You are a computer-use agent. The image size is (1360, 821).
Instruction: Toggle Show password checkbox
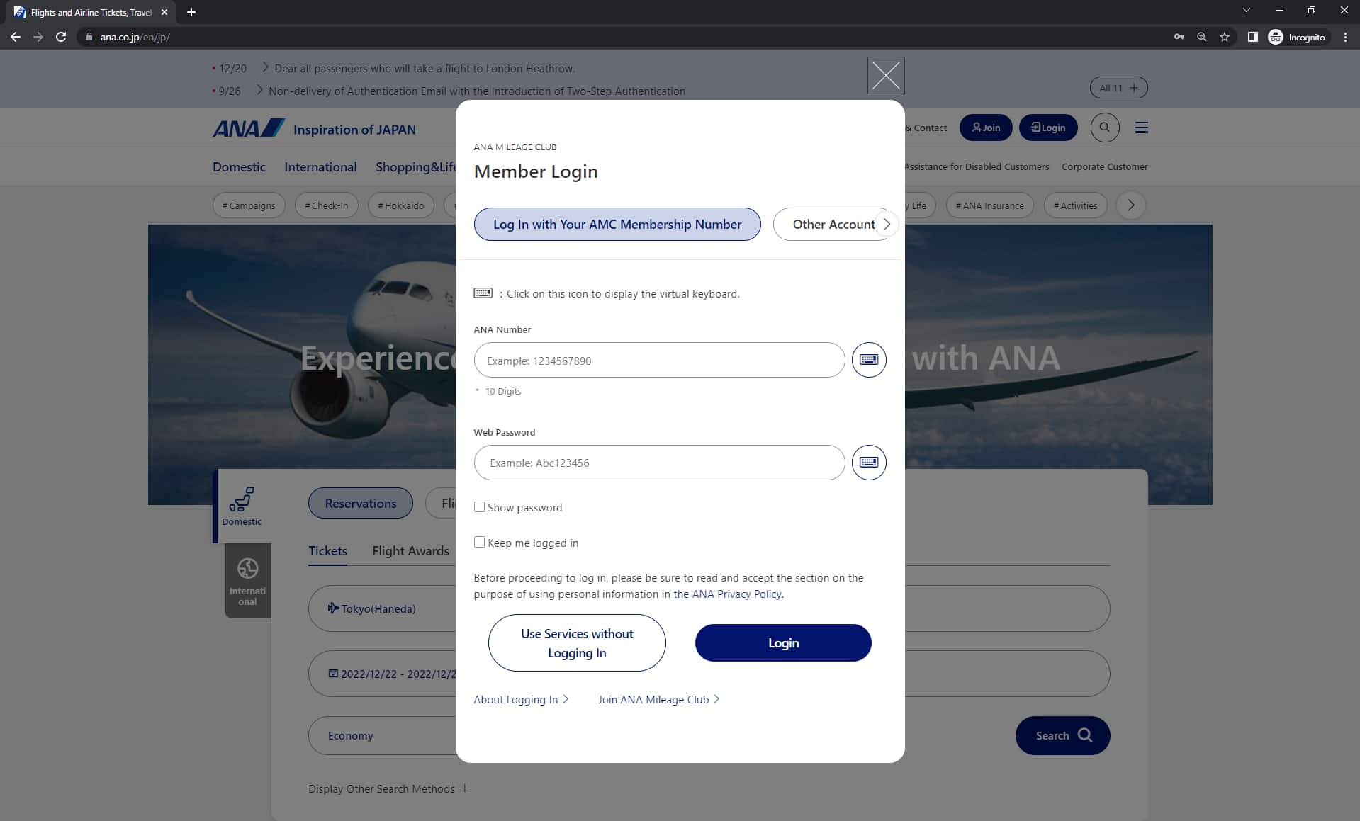[479, 507]
